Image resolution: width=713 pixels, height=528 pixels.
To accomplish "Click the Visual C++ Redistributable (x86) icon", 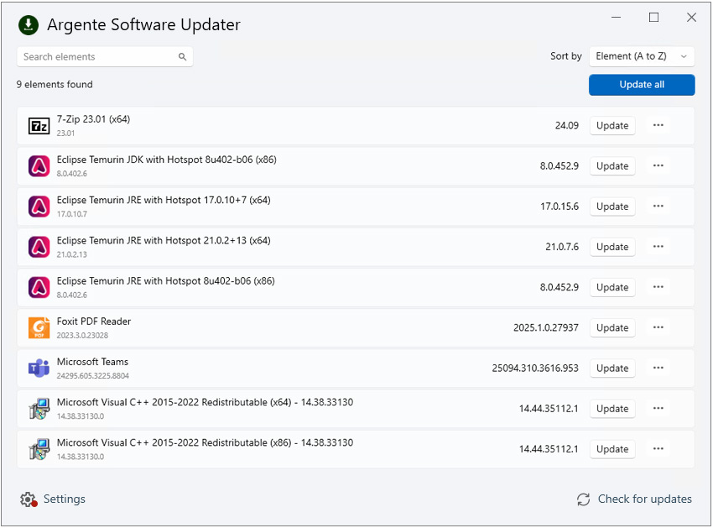I will [39, 449].
